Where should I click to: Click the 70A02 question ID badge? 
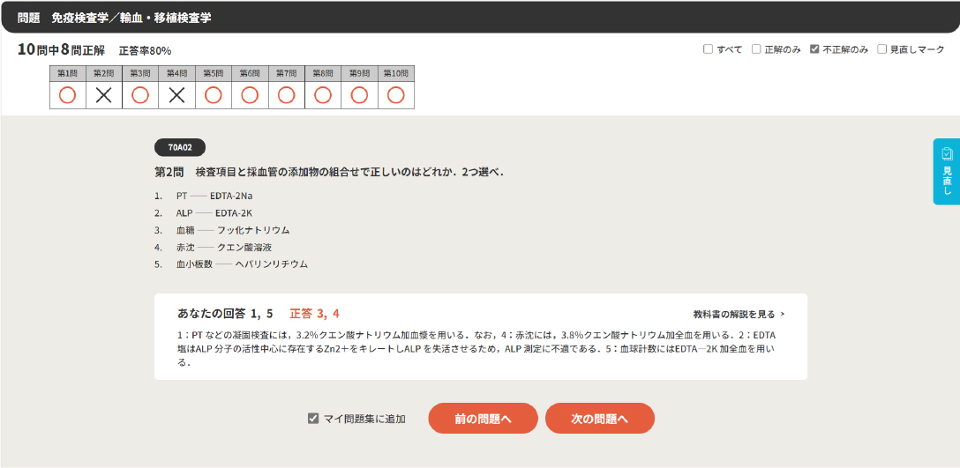(179, 147)
